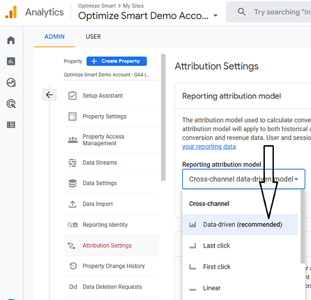Open Explore icon in the sidebar
The width and height of the screenshot is (311, 300).
pyautogui.click(x=11, y=82)
